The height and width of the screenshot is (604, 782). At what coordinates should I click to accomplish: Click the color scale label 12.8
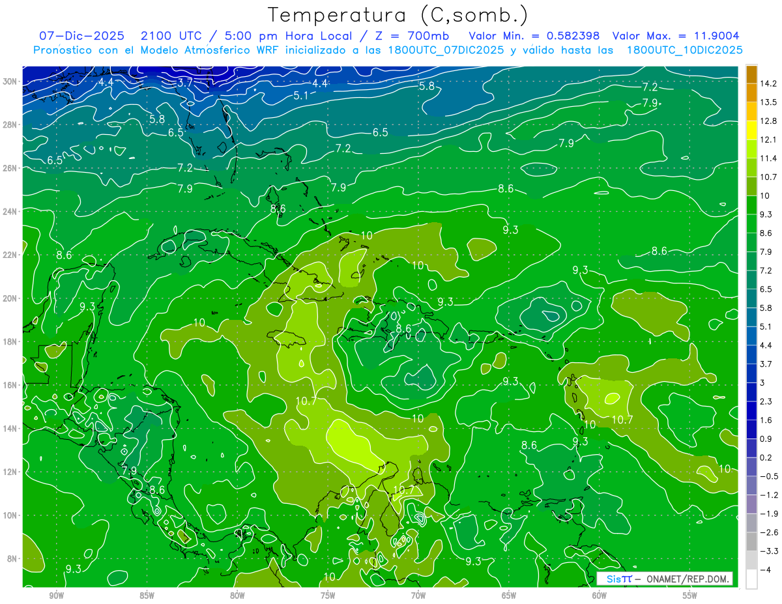click(x=770, y=121)
